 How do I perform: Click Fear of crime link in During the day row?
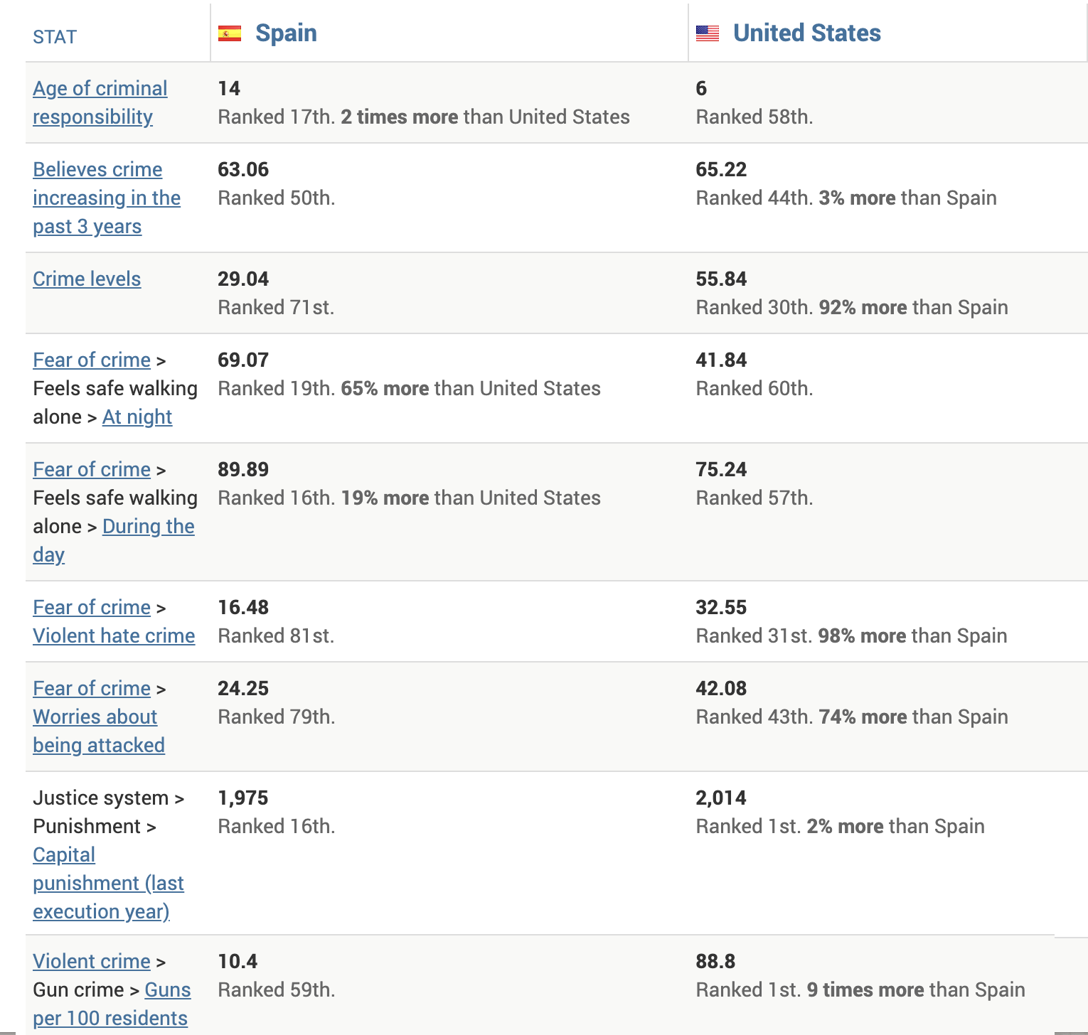(x=92, y=469)
